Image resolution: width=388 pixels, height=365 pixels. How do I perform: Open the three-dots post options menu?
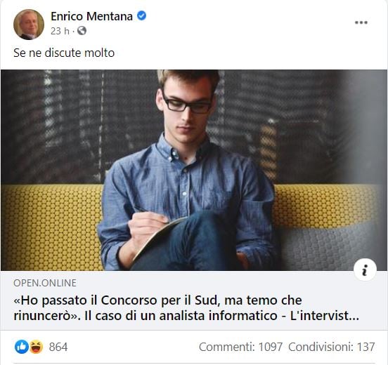click(x=361, y=22)
